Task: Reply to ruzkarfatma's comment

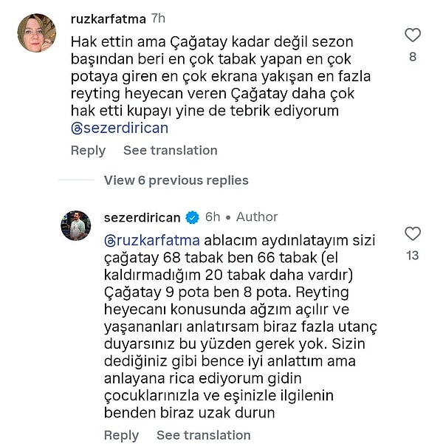Action: (x=88, y=150)
